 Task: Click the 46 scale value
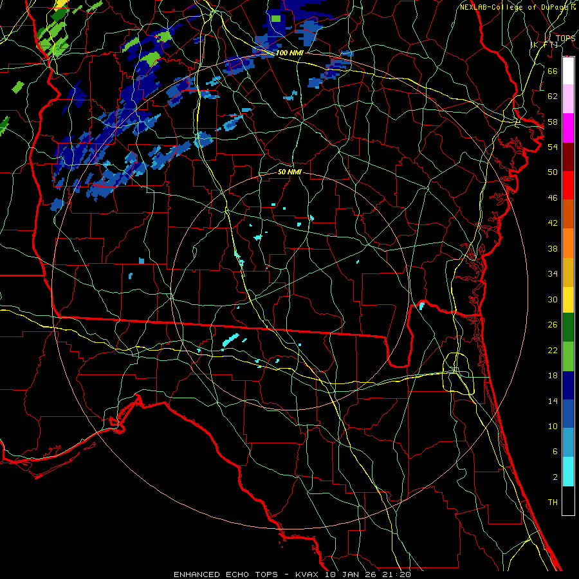pyautogui.click(x=553, y=198)
